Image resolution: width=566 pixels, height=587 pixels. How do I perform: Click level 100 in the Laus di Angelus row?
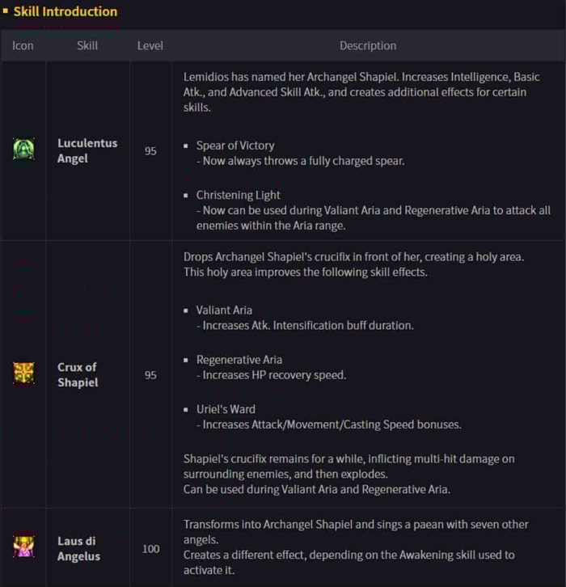coord(151,549)
